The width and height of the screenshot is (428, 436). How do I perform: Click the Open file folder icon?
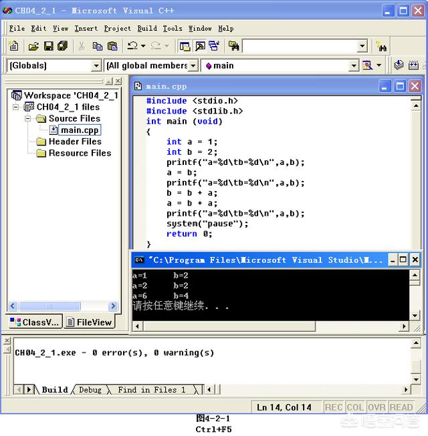tap(33, 46)
